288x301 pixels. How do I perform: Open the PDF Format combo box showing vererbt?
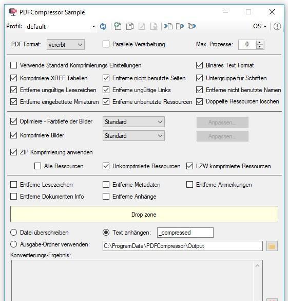coord(66,45)
